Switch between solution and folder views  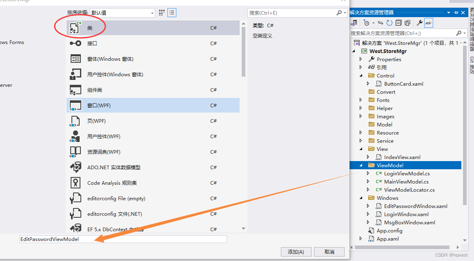click(354, 23)
